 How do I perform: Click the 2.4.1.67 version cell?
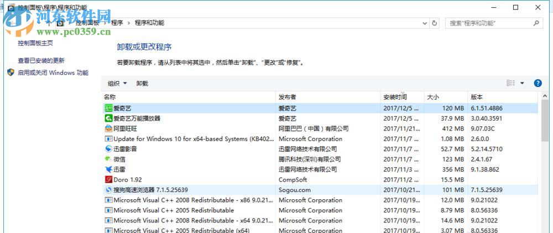coord(482,159)
